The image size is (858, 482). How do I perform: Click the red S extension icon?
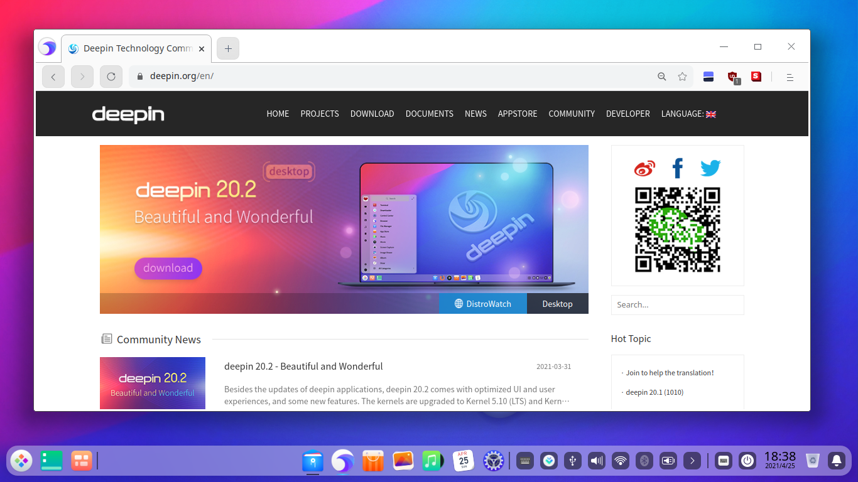coord(756,77)
